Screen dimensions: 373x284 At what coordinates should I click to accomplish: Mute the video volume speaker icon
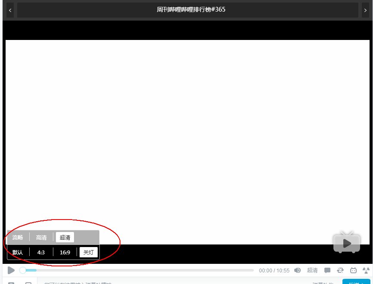[x=298, y=270]
